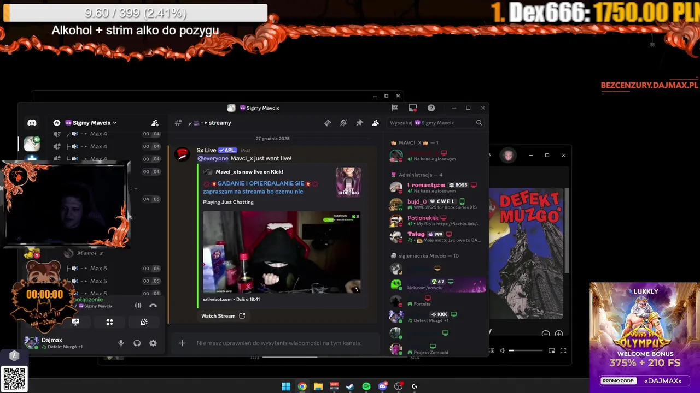The width and height of the screenshot is (700, 393).
Task: Click the Watch Stream button
Action: [223, 315]
